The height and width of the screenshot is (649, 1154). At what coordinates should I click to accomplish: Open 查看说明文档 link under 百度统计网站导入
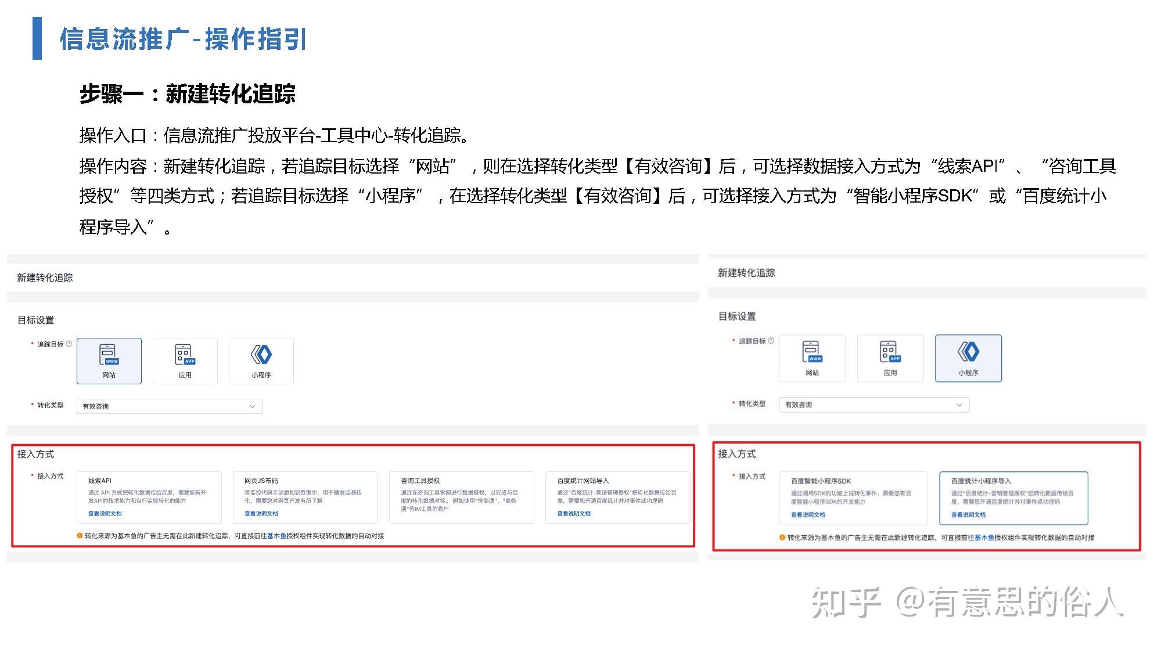coord(574,514)
